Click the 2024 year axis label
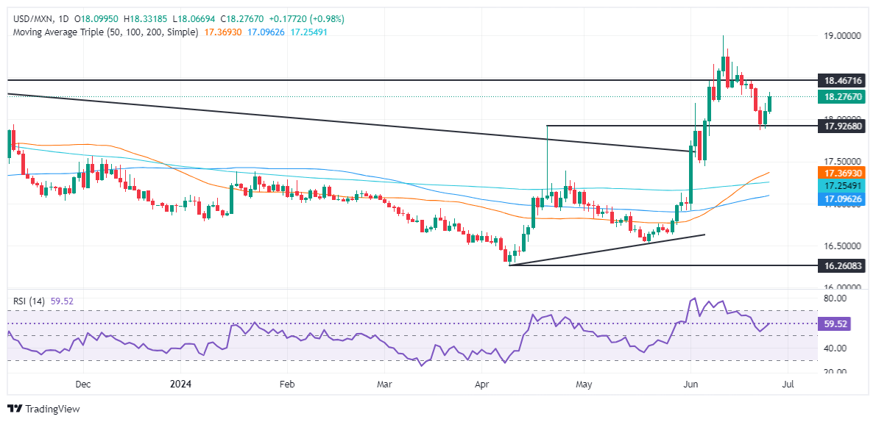This screenshot has width=876, height=422. pyautogui.click(x=181, y=384)
